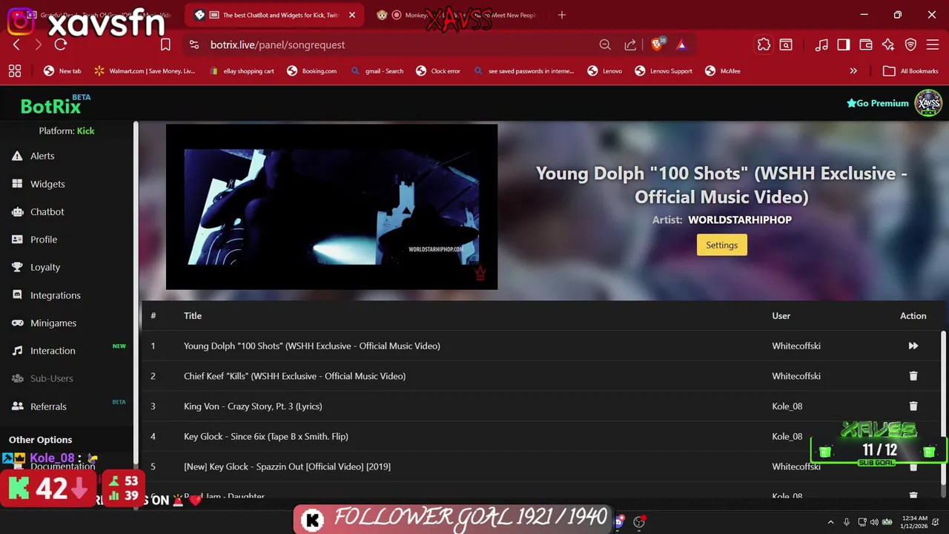Open the Clock error bookmark
This screenshot has height=534, width=949.
coord(438,71)
